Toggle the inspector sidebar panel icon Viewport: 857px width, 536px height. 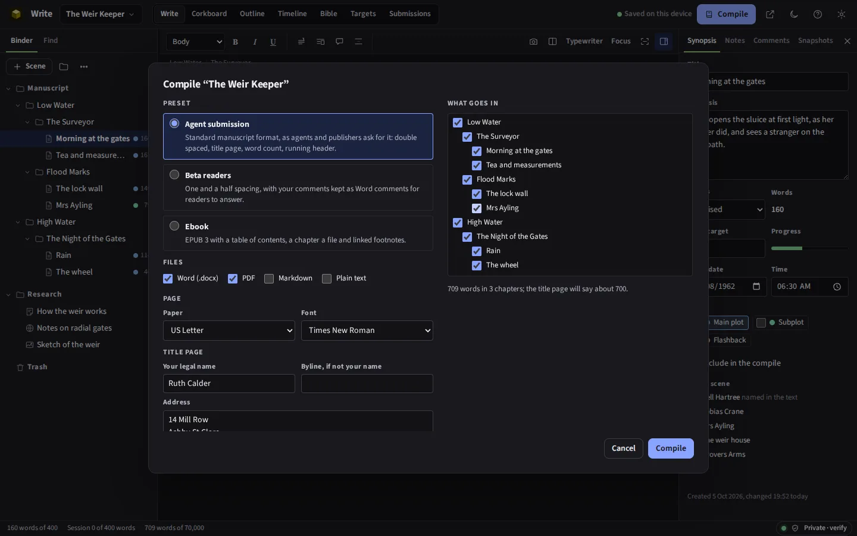664,42
